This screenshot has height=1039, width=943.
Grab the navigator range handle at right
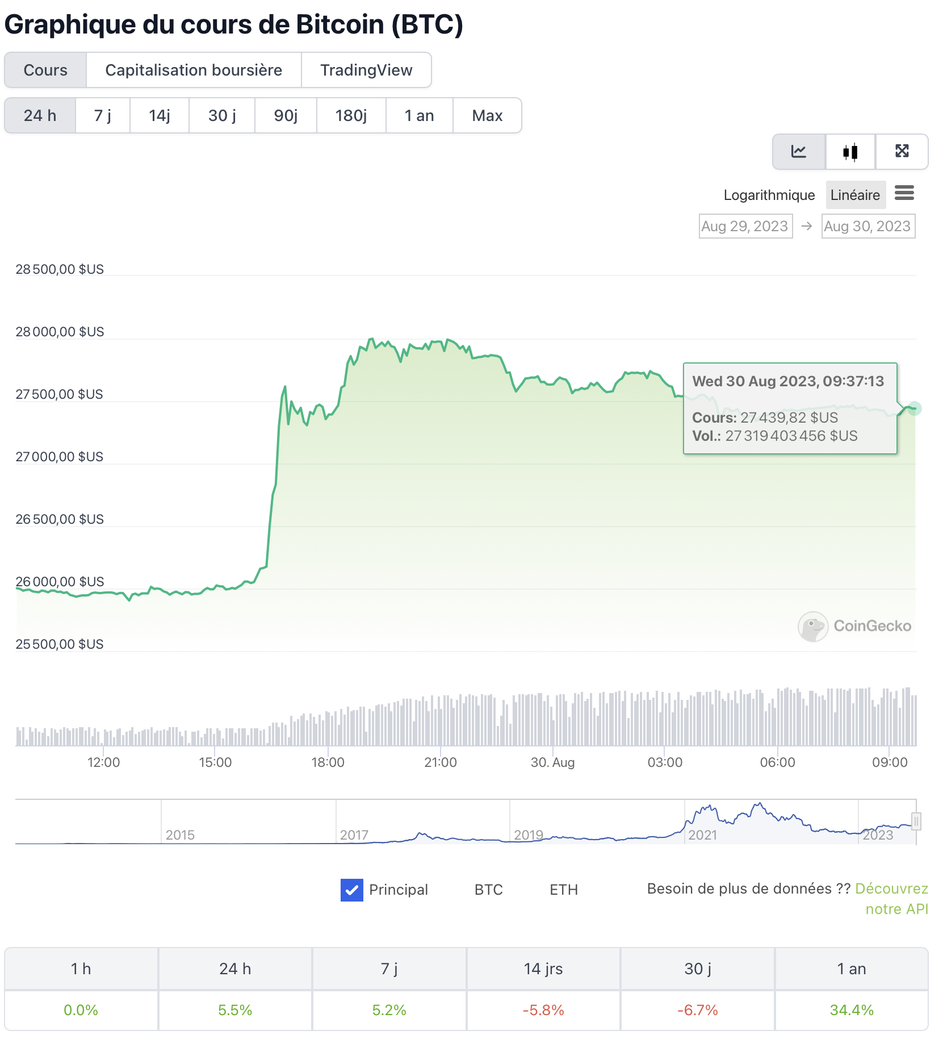tap(916, 821)
